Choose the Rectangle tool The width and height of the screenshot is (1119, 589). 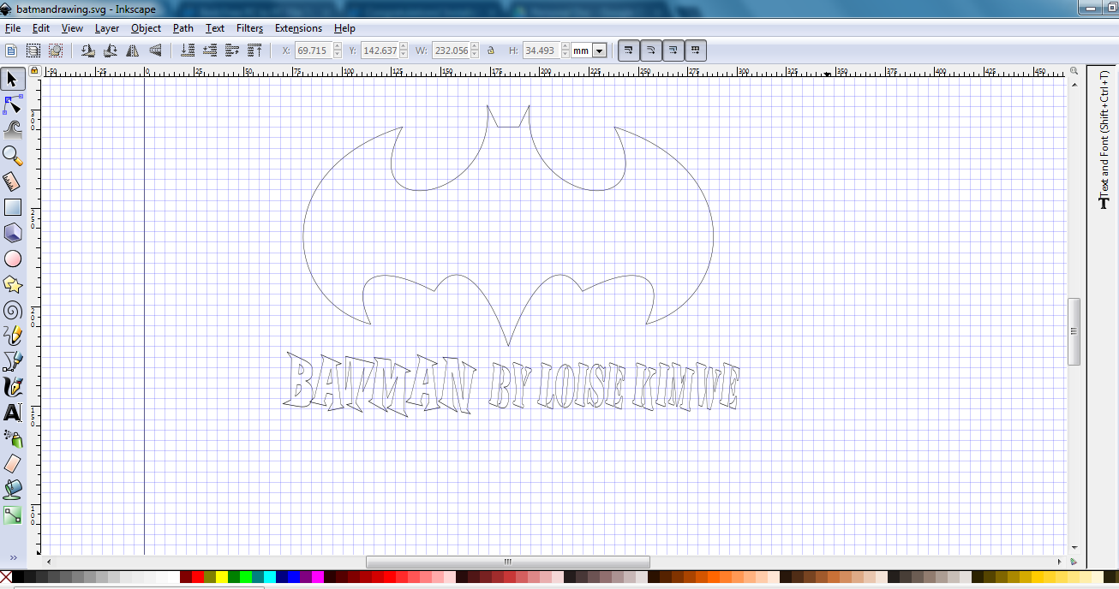click(12, 206)
